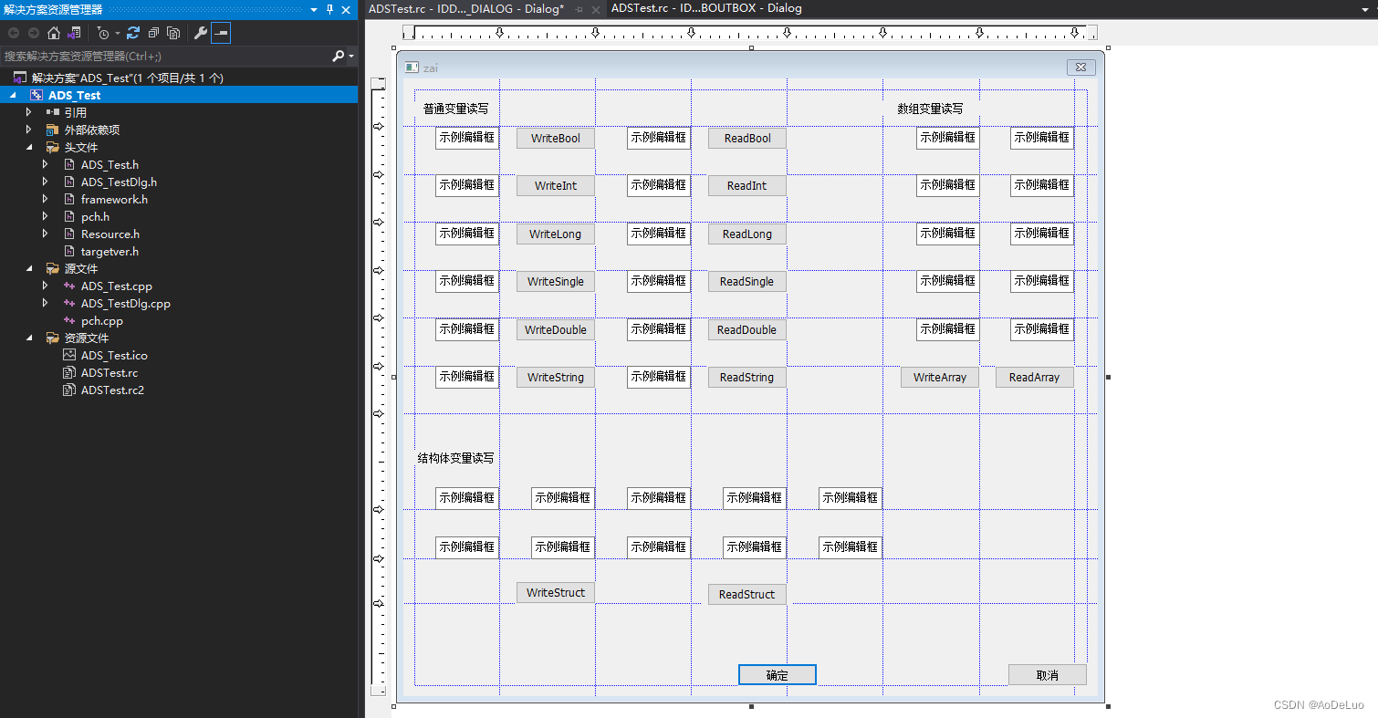The width and height of the screenshot is (1378, 718).
Task: Select the ReadDouble button
Action: (x=747, y=330)
